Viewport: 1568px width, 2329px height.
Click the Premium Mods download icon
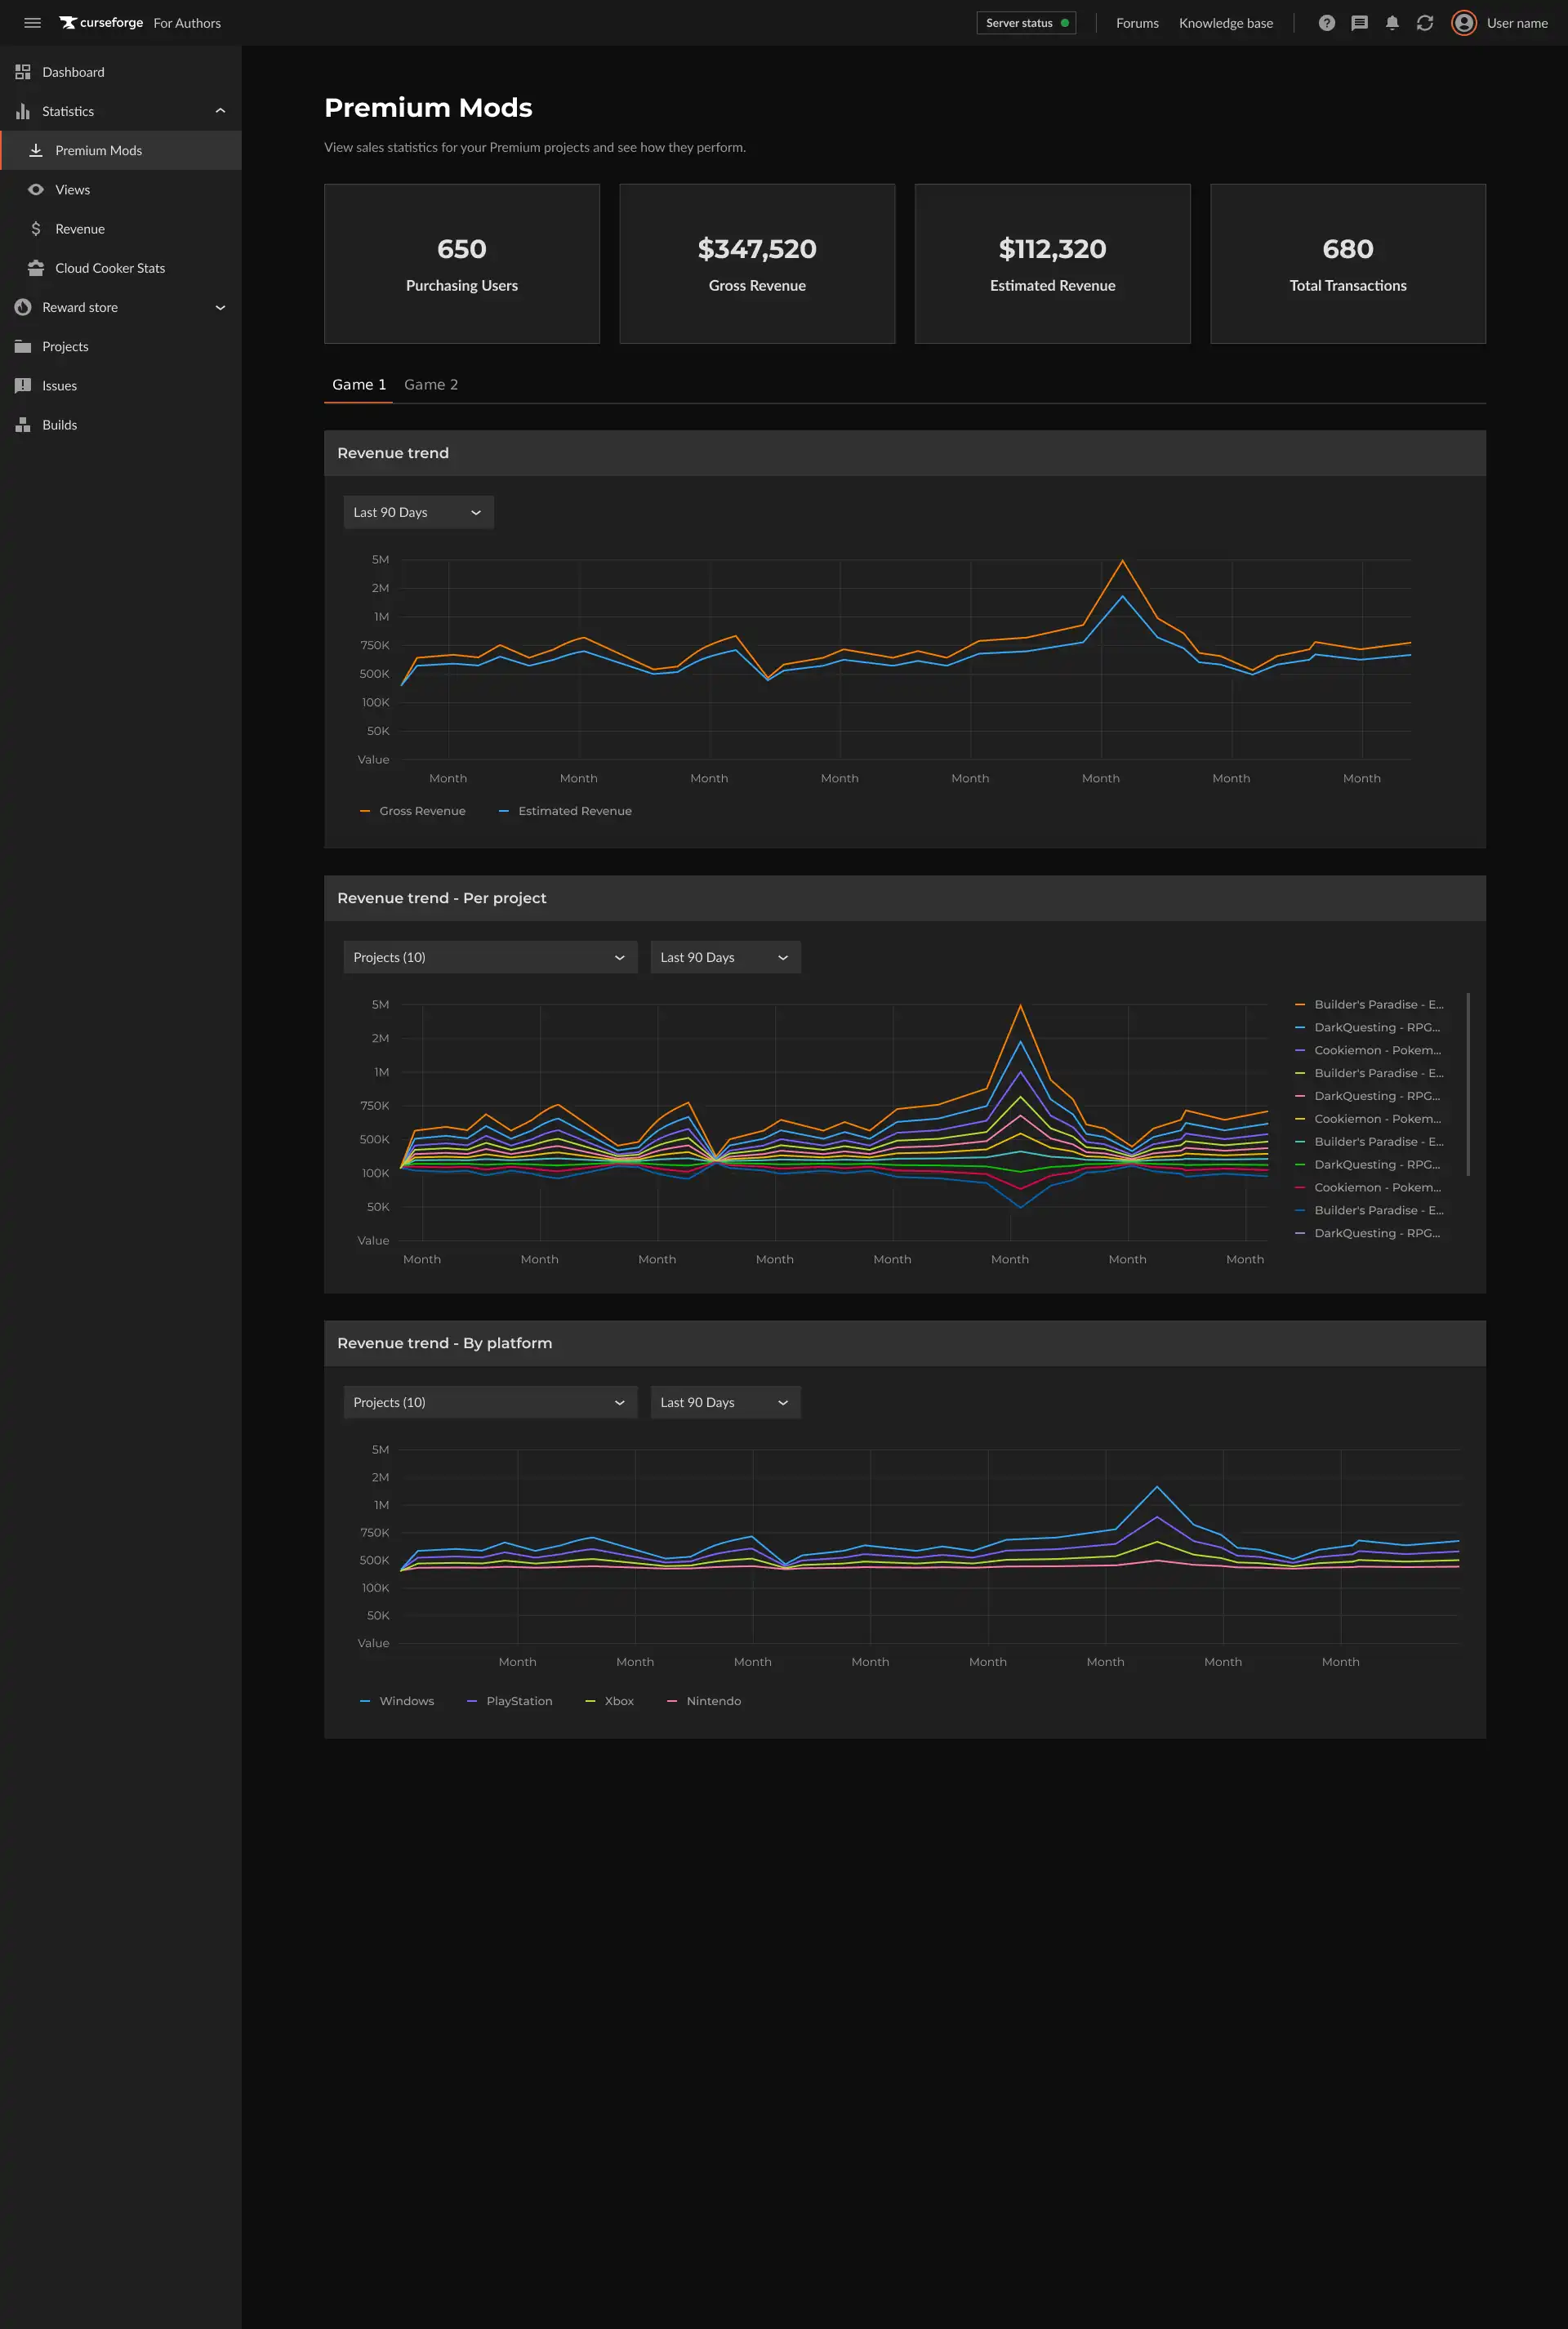[x=36, y=150]
